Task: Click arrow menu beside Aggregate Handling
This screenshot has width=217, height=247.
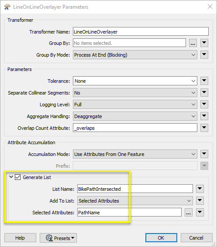Action: pos(204,116)
